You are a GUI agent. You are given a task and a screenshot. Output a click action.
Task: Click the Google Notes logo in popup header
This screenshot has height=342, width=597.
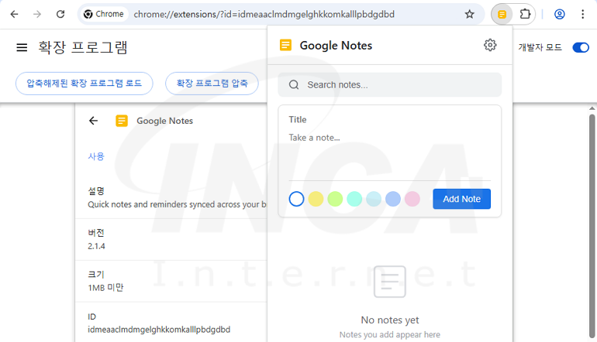tap(285, 45)
